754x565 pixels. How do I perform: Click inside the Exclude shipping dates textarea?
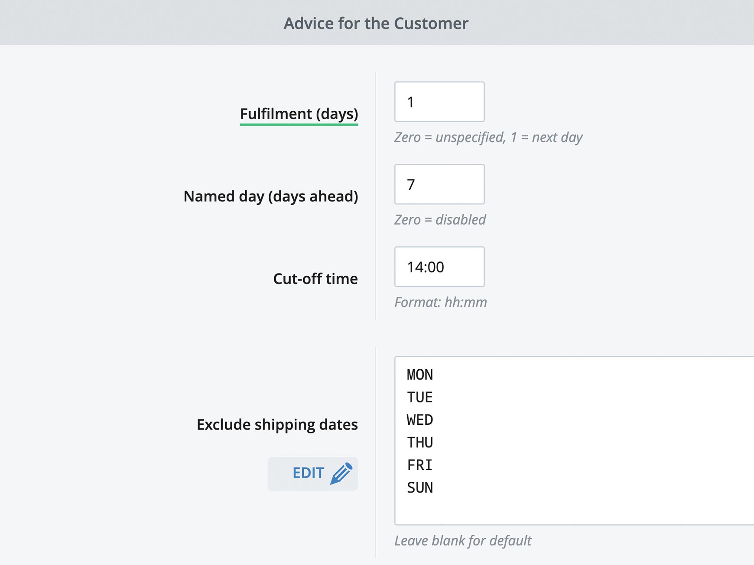(x=574, y=441)
